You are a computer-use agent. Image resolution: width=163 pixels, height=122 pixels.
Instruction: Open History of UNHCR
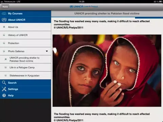[x=25, y=35]
